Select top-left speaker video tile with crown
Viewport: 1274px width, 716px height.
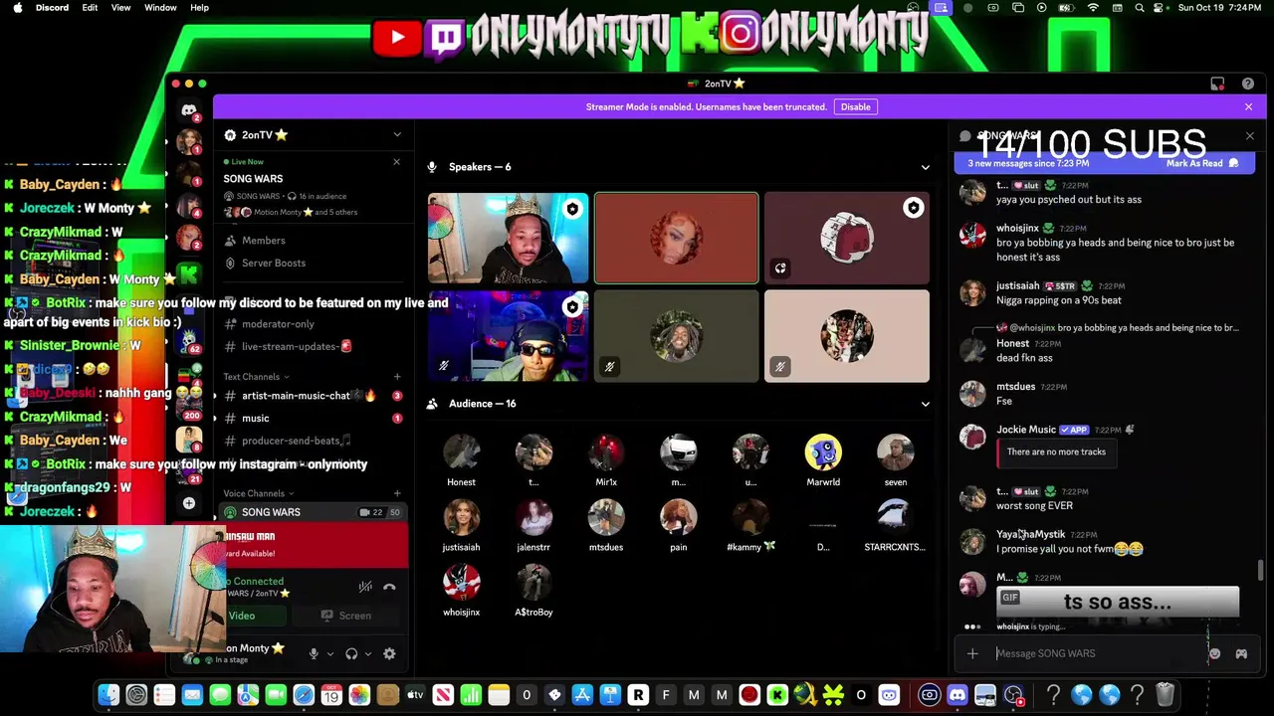(508, 239)
